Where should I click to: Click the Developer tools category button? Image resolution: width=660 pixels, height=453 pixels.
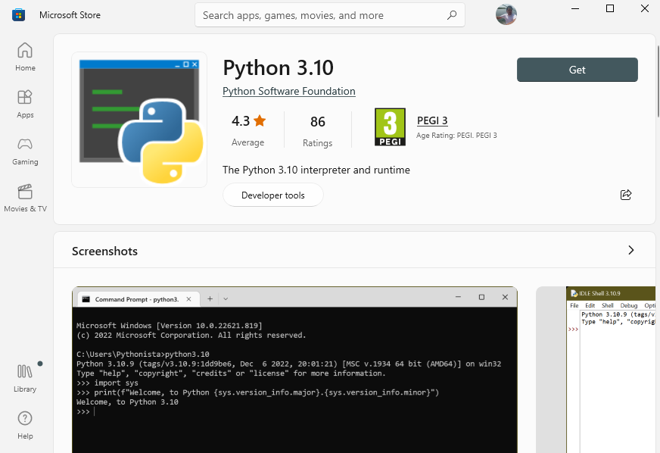coord(272,195)
